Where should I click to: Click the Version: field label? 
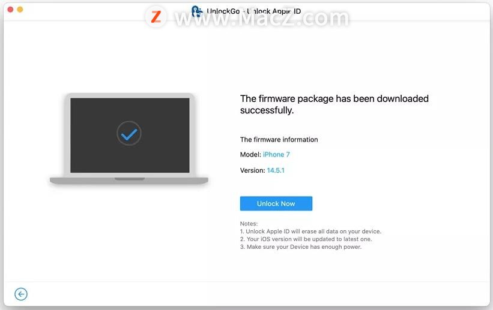pos(252,170)
